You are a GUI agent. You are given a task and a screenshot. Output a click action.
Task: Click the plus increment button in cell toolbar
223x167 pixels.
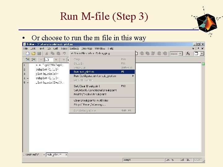click(56, 60)
